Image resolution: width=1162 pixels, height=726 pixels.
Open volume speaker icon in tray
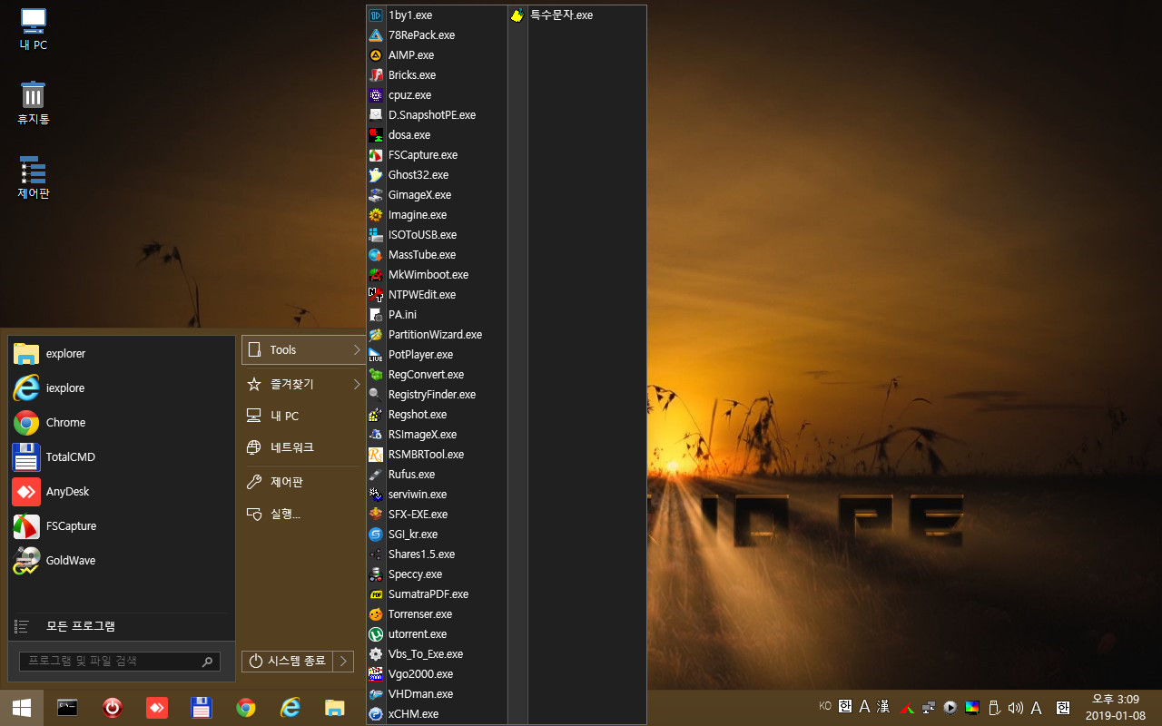(1015, 707)
